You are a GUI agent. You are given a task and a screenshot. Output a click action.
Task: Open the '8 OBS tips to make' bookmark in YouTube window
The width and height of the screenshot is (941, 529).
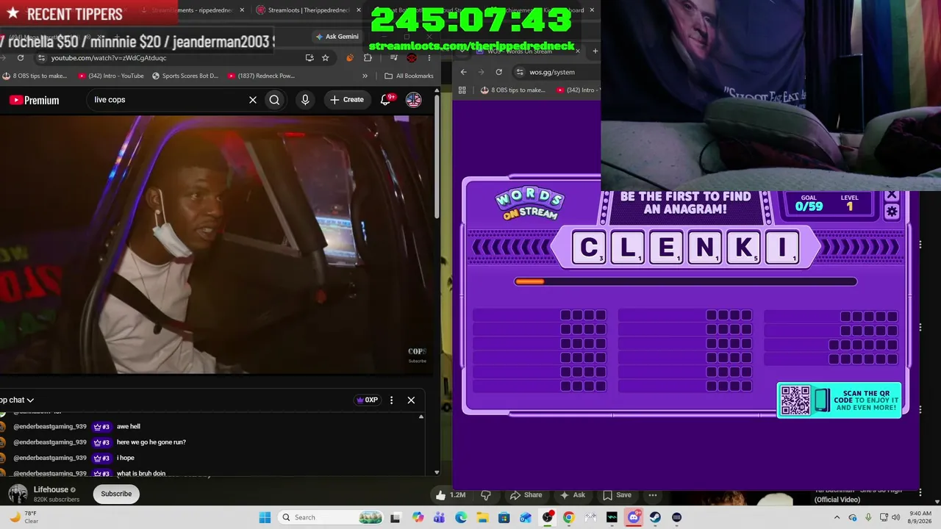pos(35,76)
